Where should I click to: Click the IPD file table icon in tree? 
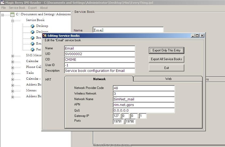[x=12, y=14]
